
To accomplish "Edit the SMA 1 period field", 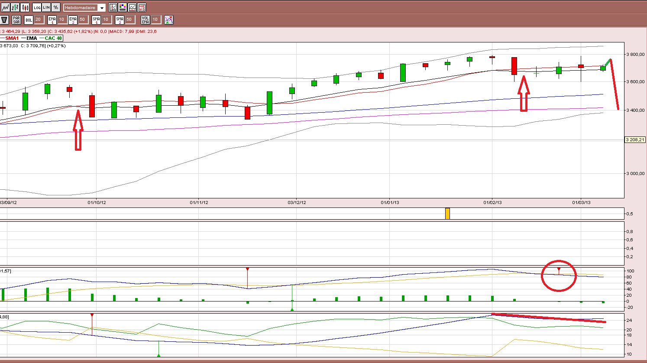I will 107,20.
